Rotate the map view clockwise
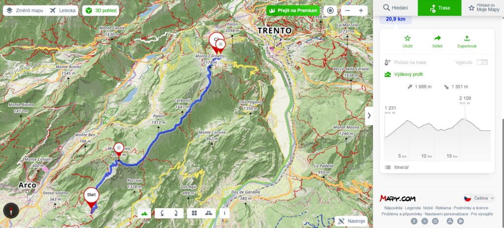The image size is (504, 228). tap(176, 213)
